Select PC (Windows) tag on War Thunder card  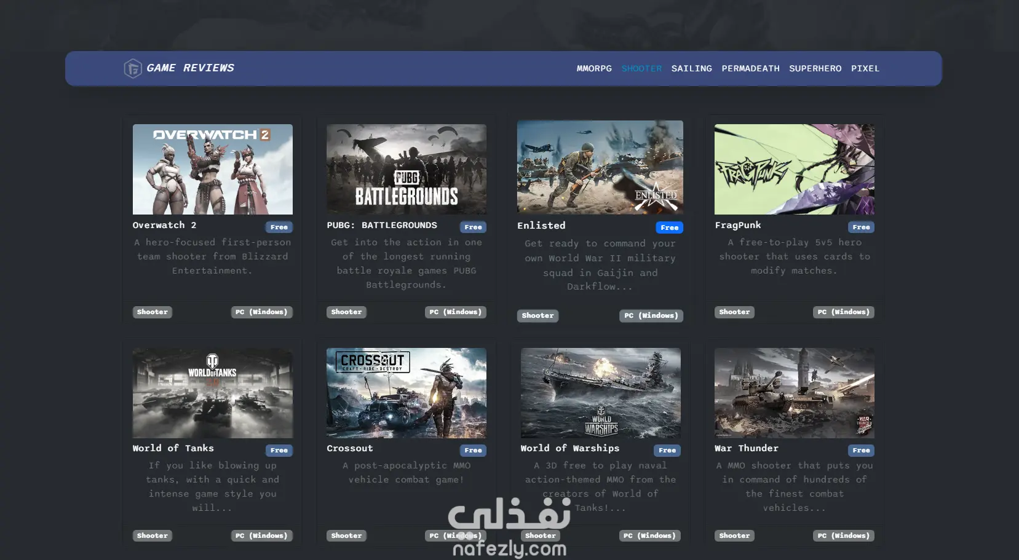click(844, 535)
